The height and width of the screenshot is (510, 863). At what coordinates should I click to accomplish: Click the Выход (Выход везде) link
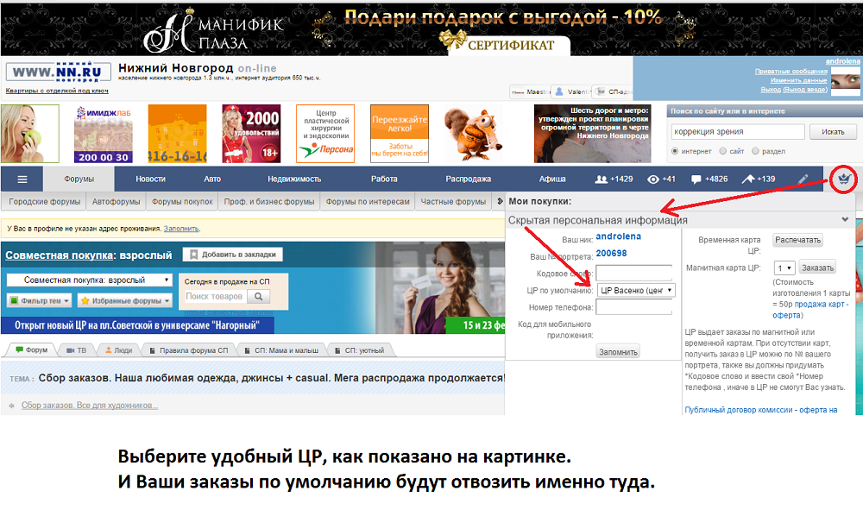coord(794,89)
